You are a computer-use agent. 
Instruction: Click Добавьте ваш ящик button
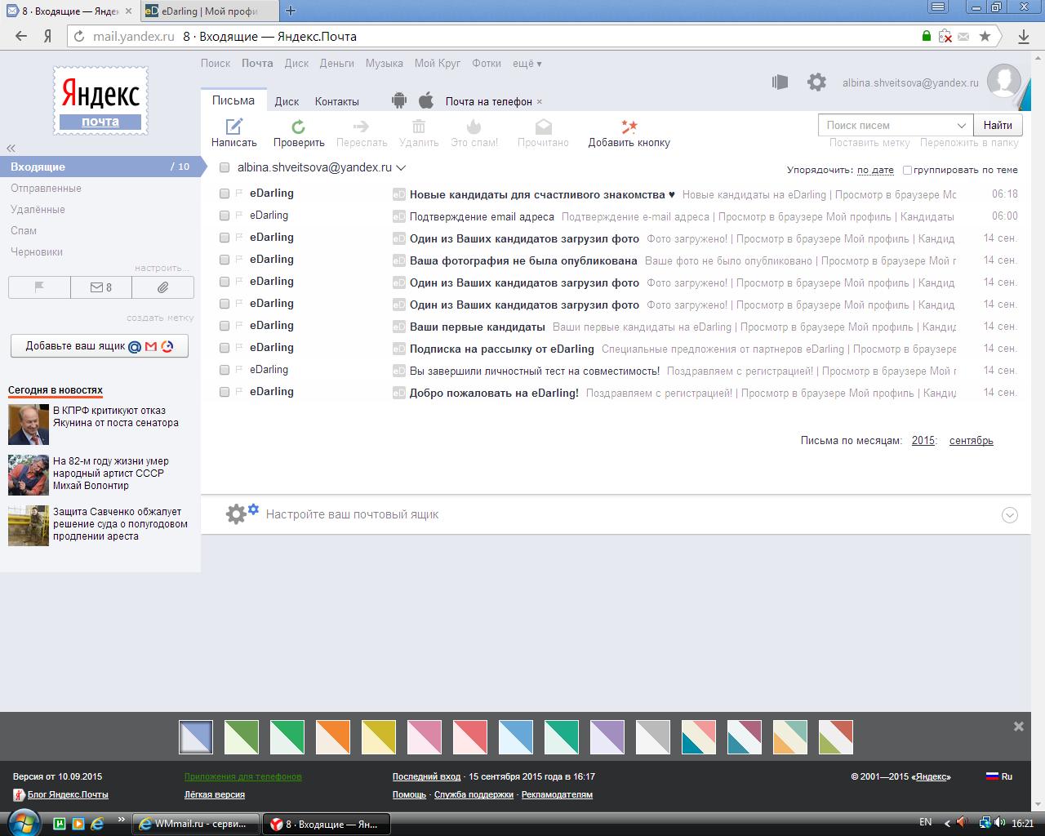(100, 345)
